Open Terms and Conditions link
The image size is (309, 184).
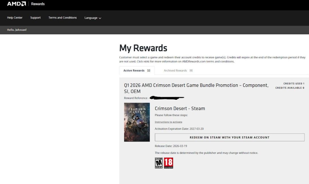(62, 18)
